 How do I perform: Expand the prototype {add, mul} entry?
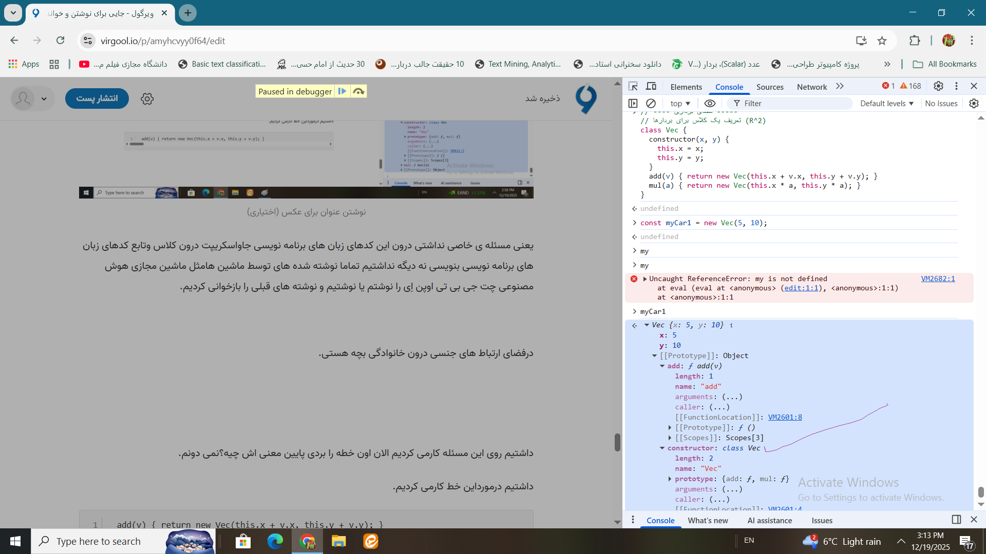pyautogui.click(x=670, y=479)
